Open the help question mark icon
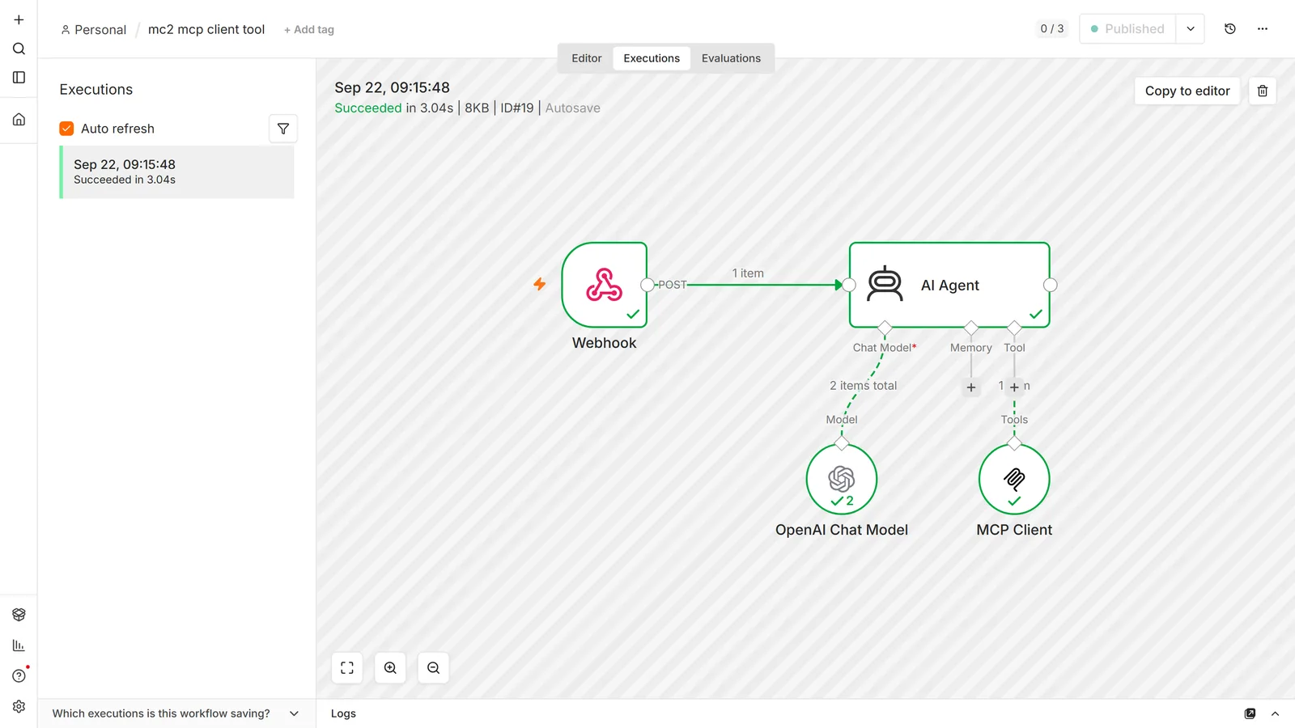Viewport: 1295px width, 728px height. coord(19,676)
